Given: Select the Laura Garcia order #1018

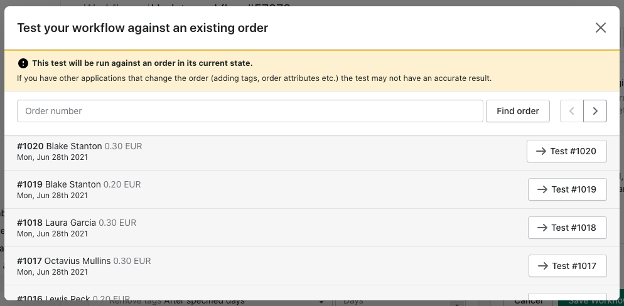Looking at the screenshot, I should click(311, 228).
